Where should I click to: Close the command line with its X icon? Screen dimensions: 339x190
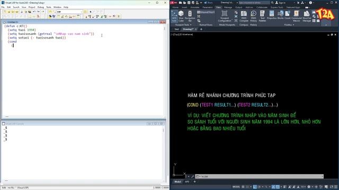[x=189, y=176]
